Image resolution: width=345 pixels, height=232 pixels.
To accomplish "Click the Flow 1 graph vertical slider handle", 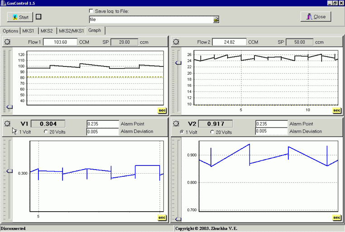I will point(9,107).
